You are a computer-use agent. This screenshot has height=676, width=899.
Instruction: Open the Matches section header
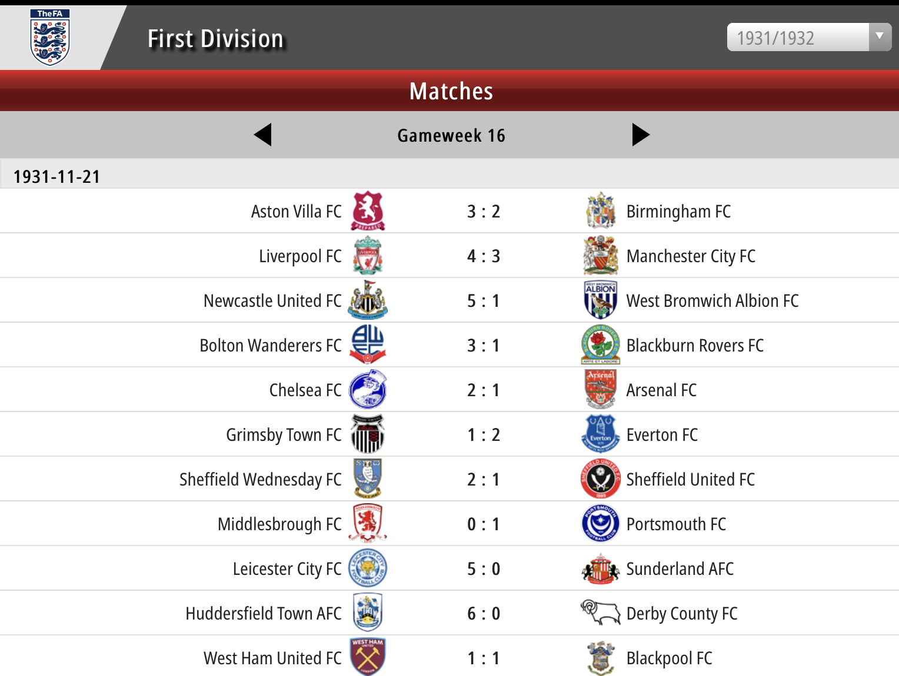(x=451, y=92)
